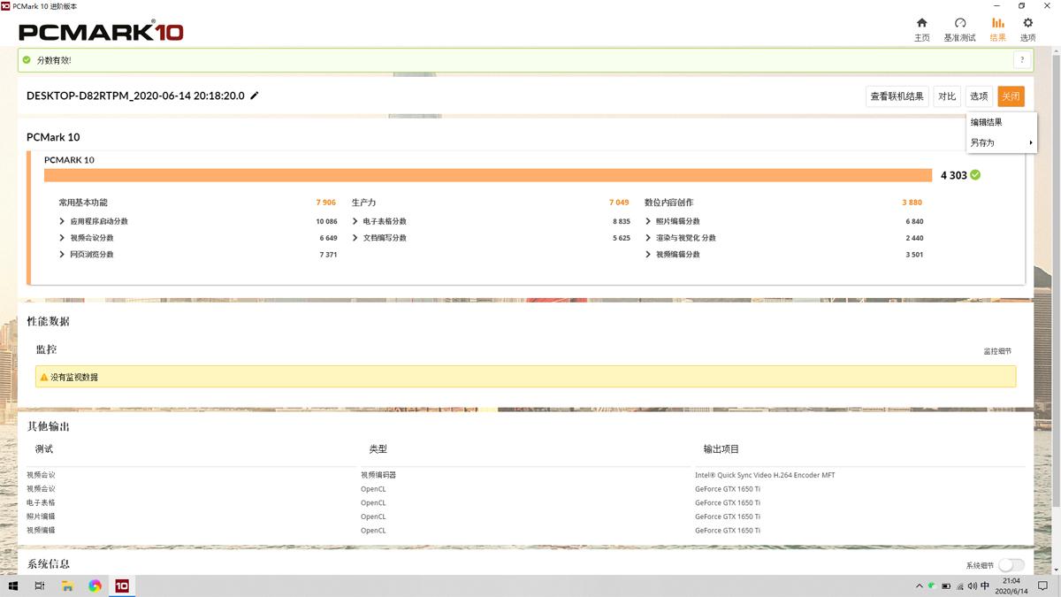Screen dimensions: 1061x597
Task: Click the 常用基本功能 score 7 906
Action: (326, 203)
